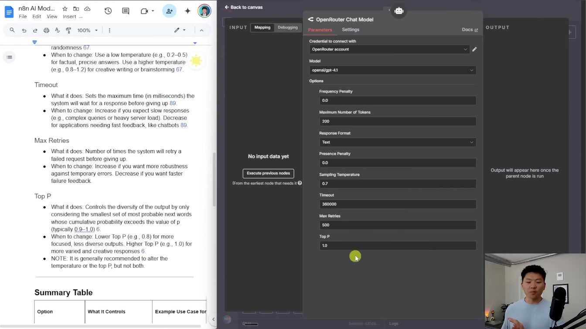
Task: Open the Google account avatar
Action: [x=204, y=11]
